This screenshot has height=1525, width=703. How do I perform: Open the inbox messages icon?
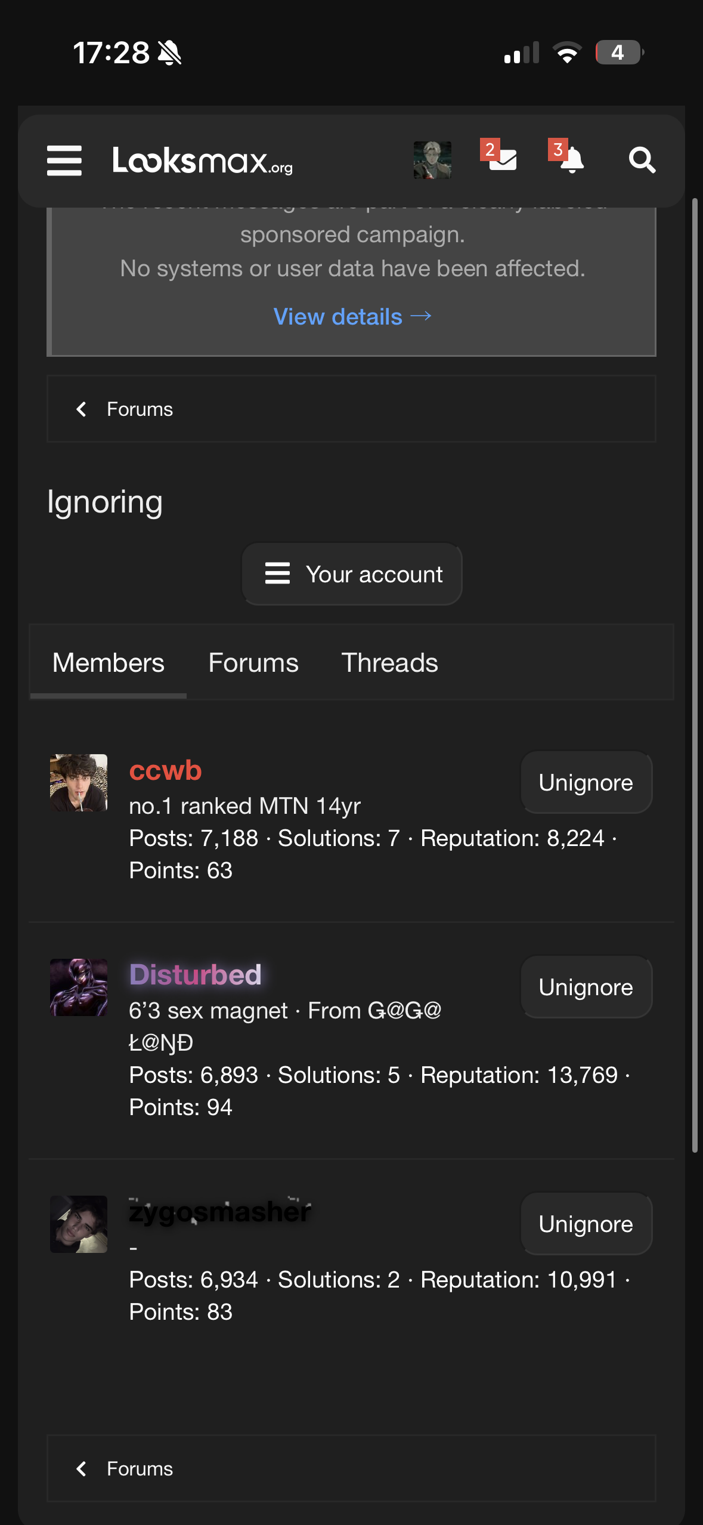click(502, 159)
